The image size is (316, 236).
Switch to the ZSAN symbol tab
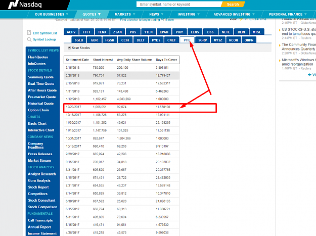pyautogui.click(x=117, y=32)
